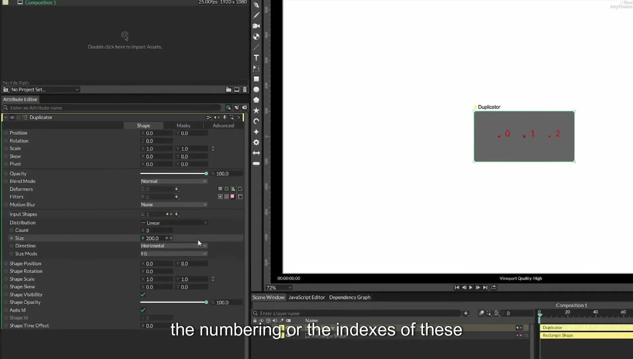Open Motion Blur dropdown
The image size is (633, 359).
click(x=174, y=205)
